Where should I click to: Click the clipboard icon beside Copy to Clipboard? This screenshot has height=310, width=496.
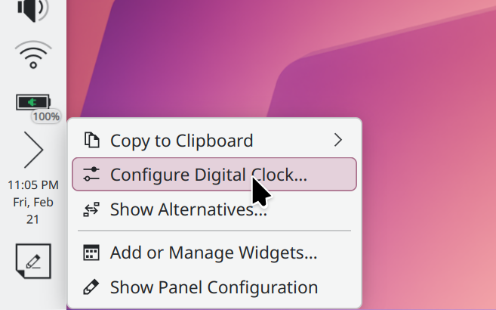click(x=91, y=140)
